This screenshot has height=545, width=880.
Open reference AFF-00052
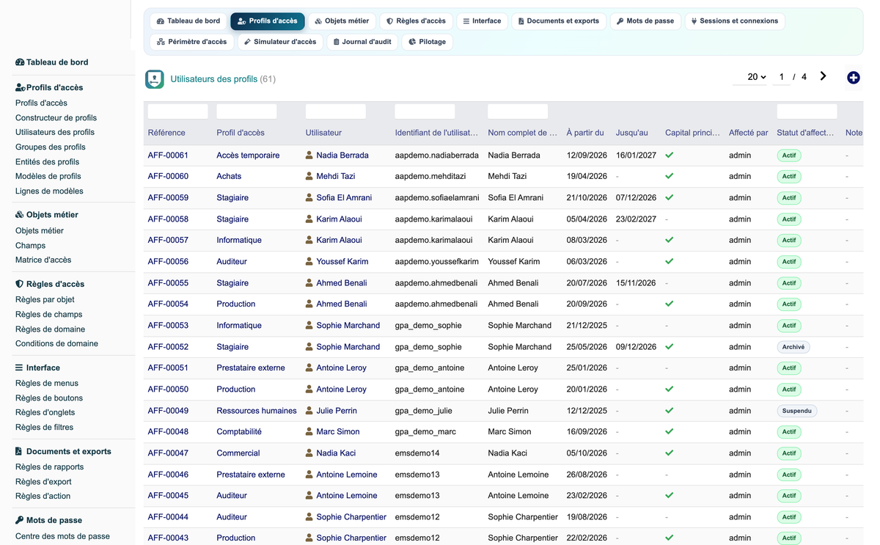point(168,347)
